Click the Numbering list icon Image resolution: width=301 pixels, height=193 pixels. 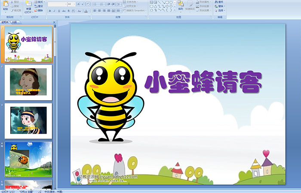[102, 4]
